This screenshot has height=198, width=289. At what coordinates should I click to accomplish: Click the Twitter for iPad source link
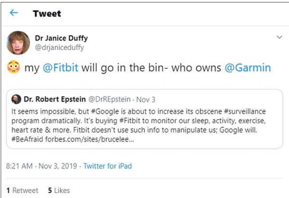point(107,166)
